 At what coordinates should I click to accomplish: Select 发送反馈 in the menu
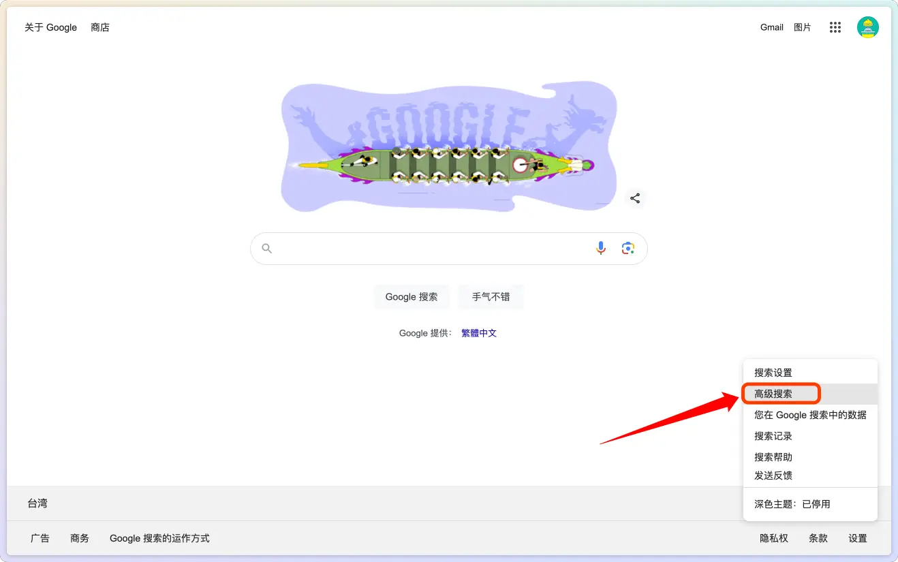pos(810,475)
